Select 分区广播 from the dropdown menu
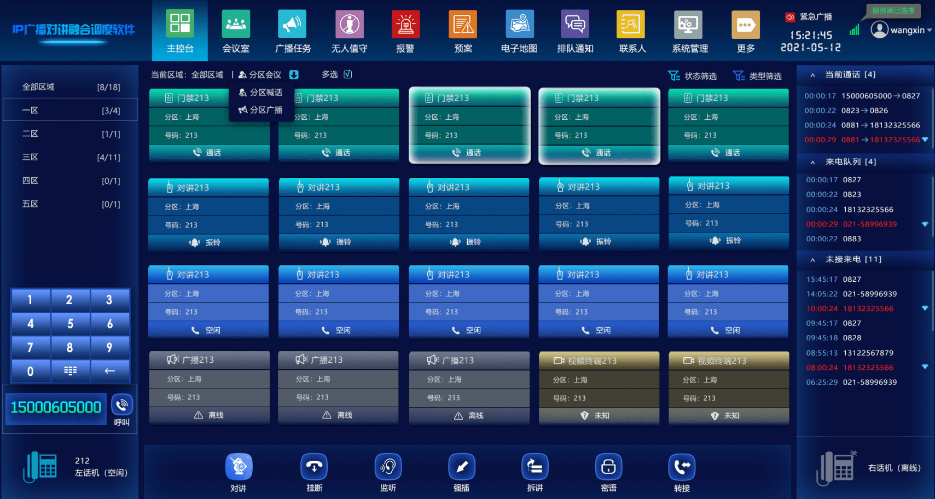 coord(260,110)
